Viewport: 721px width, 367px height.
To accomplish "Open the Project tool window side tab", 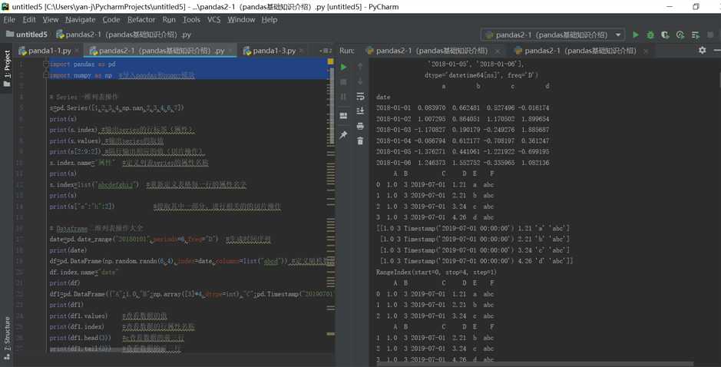I will click(x=6, y=68).
